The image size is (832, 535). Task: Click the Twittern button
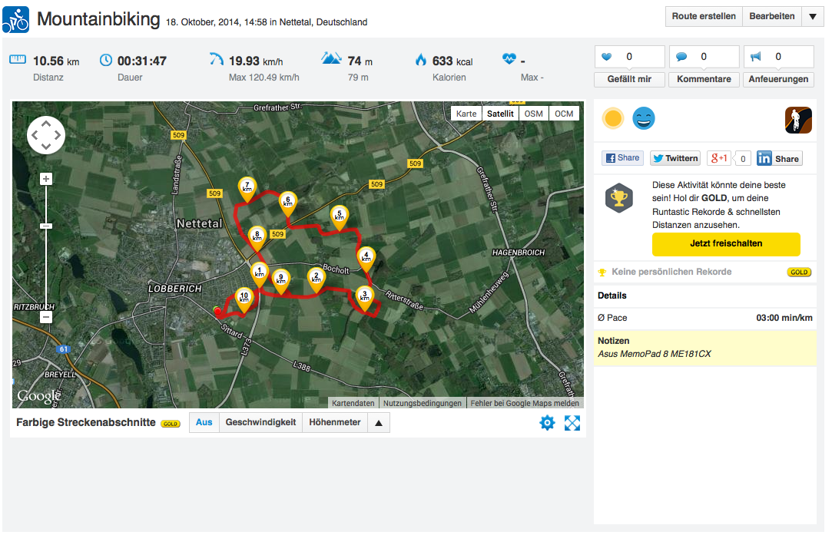(x=675, y=158)
